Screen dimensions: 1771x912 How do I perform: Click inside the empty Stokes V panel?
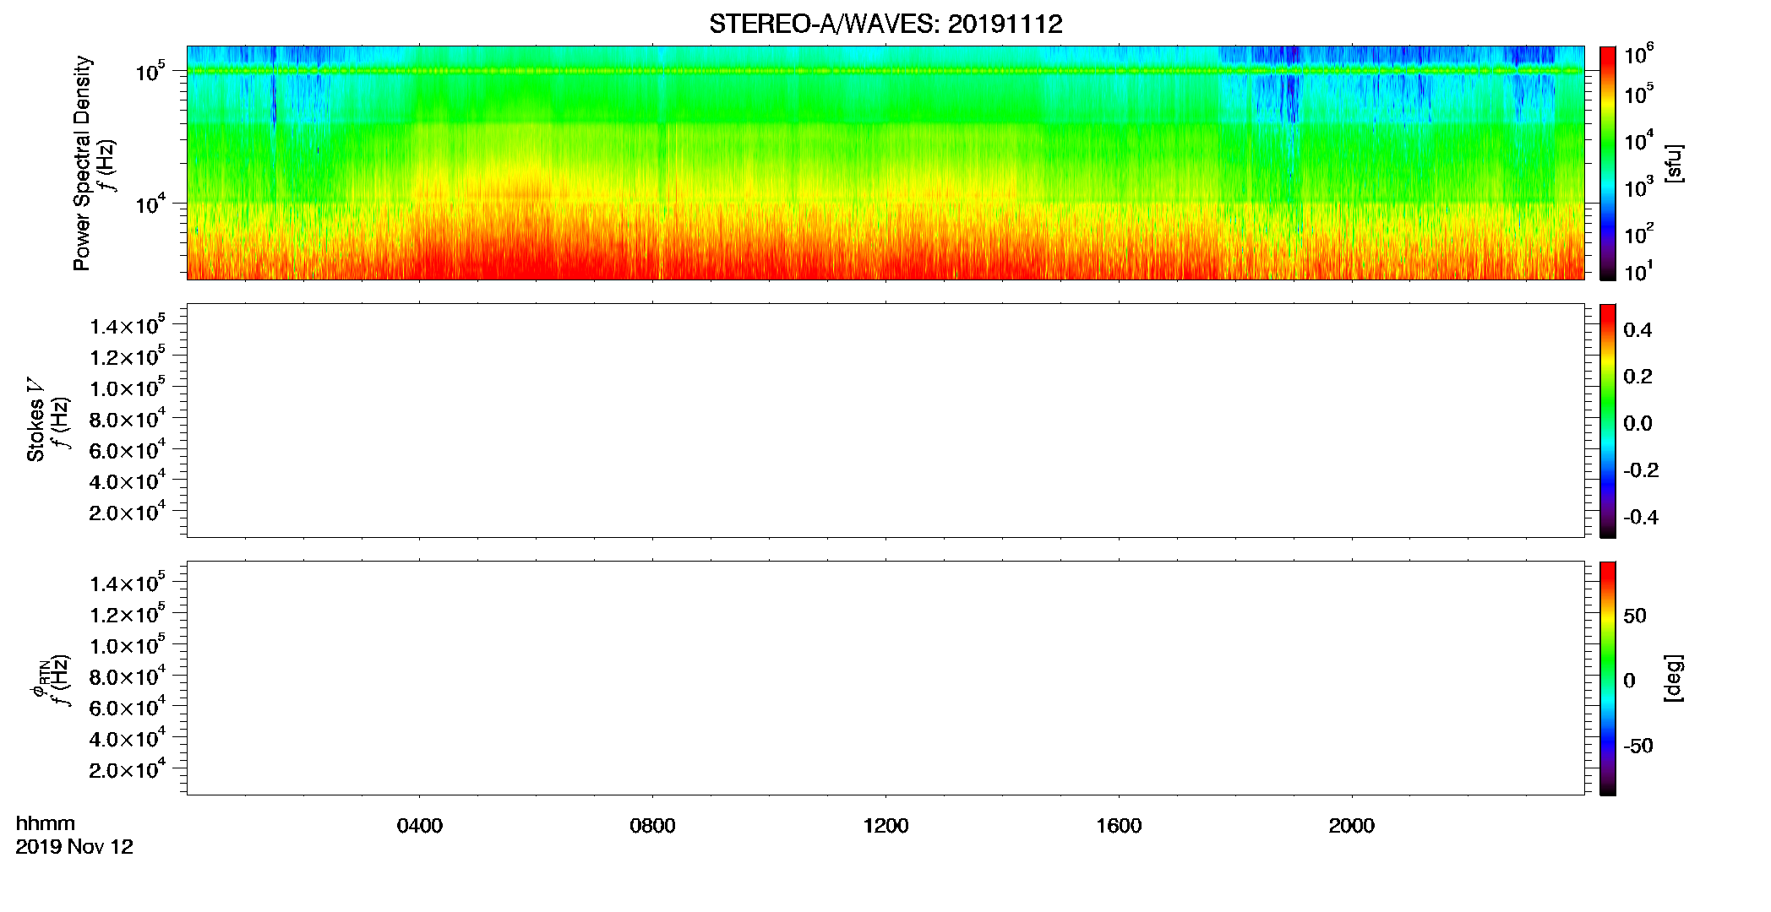point(885,421)
